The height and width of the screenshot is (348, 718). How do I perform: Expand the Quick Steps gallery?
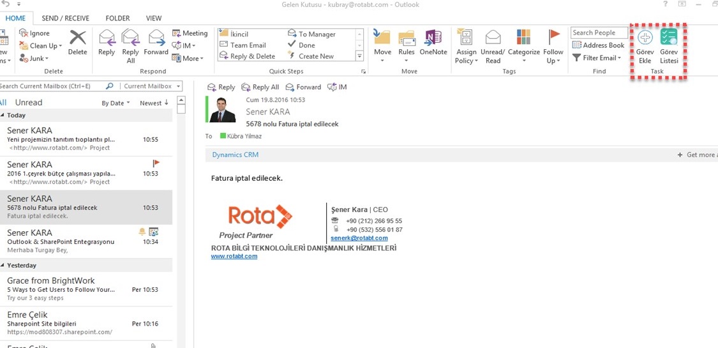359,56
